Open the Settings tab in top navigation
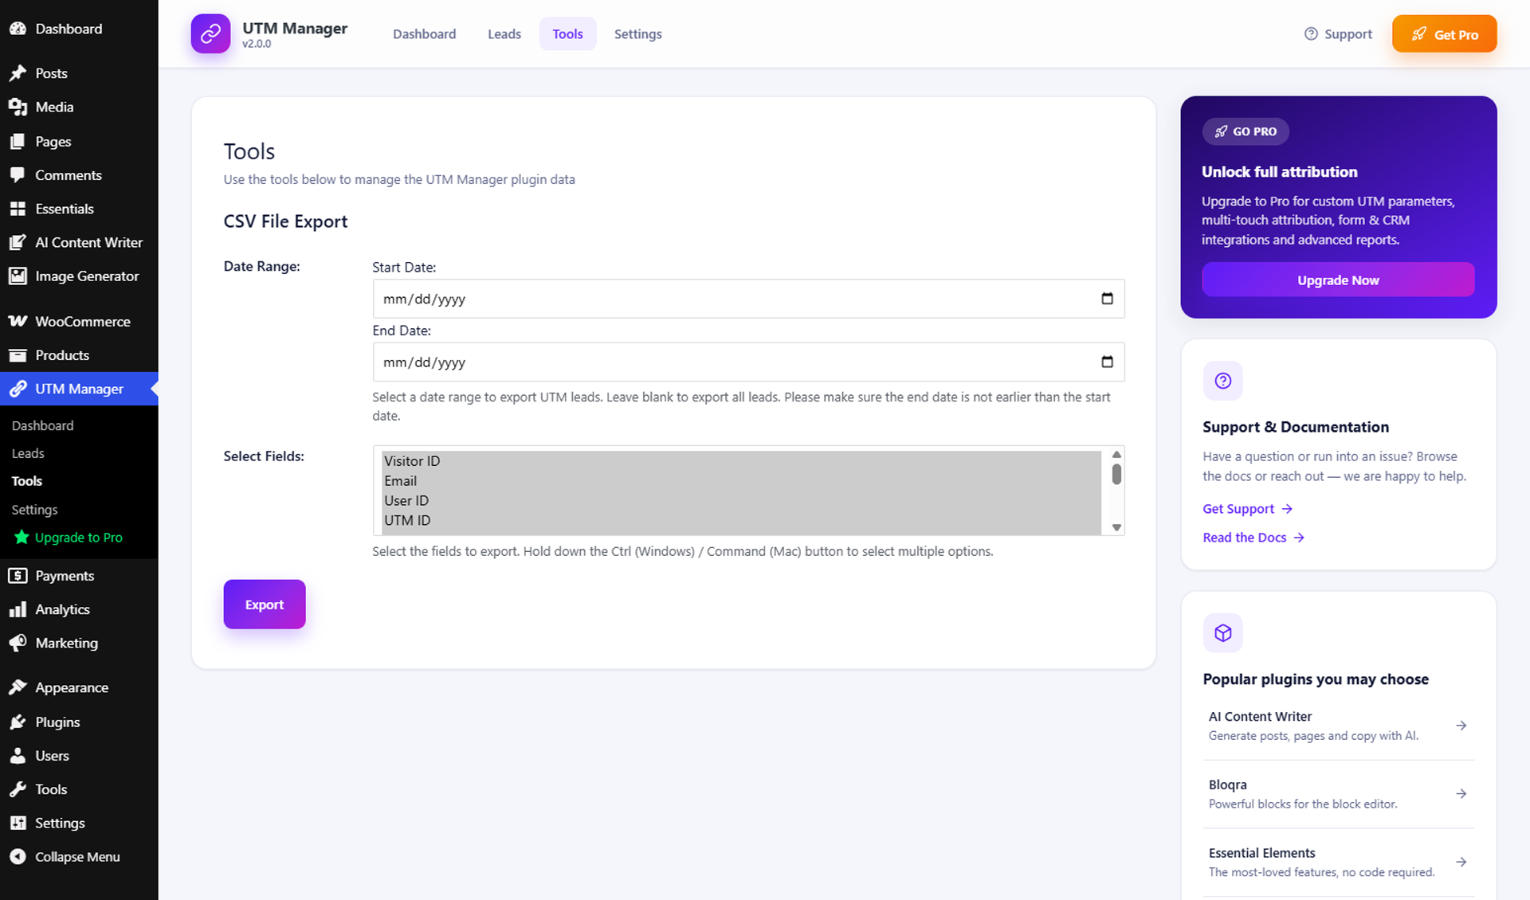 (x=638, y=34)
